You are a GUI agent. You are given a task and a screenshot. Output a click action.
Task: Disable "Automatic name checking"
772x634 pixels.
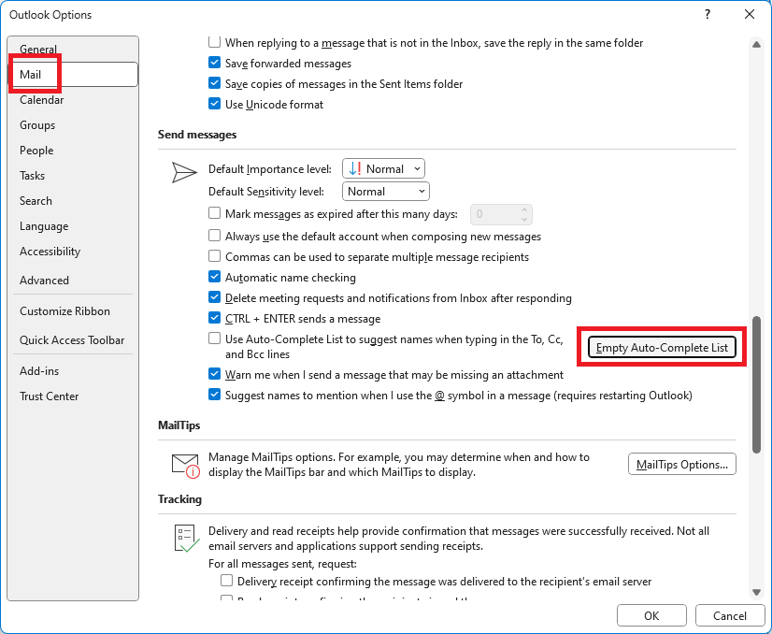pyautogui.click(x=214, y=278)
